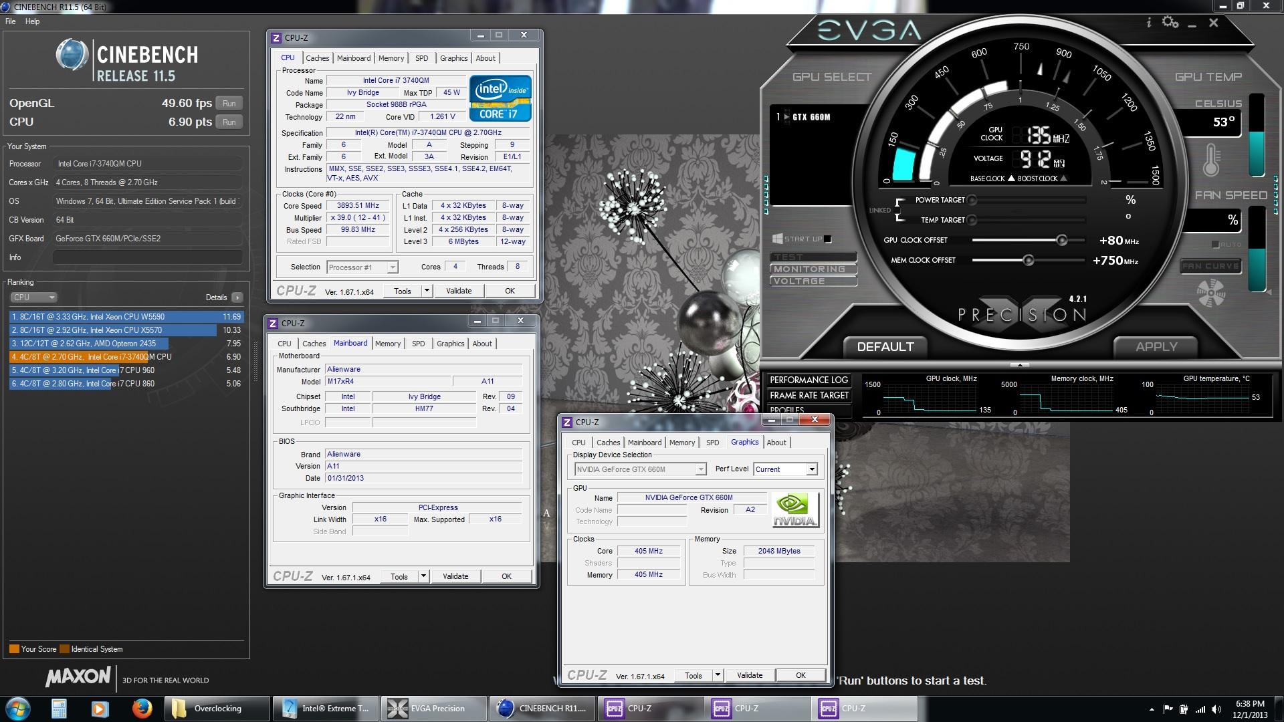The height and width of the screenshot is (722, 1284).
Task: Open the volume speaker tray icon
Action: pyautogui.click(x=1216, y=709)
